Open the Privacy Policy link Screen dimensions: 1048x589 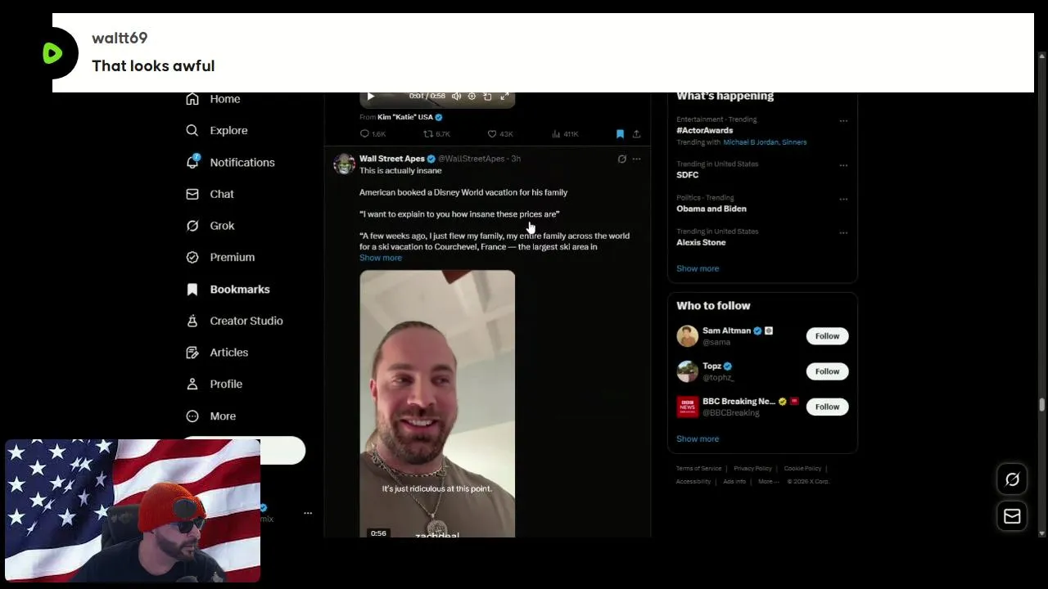click(752, 469)
